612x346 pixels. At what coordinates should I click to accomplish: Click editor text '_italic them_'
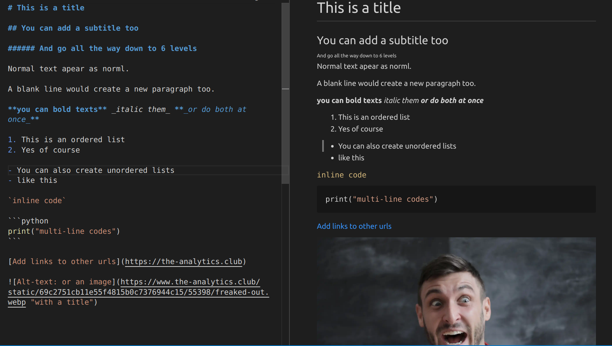point(141,109)
